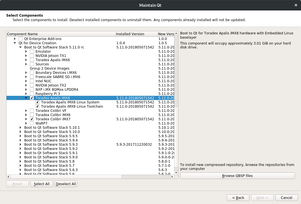Click installed version 5.9.3-201711220032
Viewport: 301px width, 204px height.
(134, 144)
